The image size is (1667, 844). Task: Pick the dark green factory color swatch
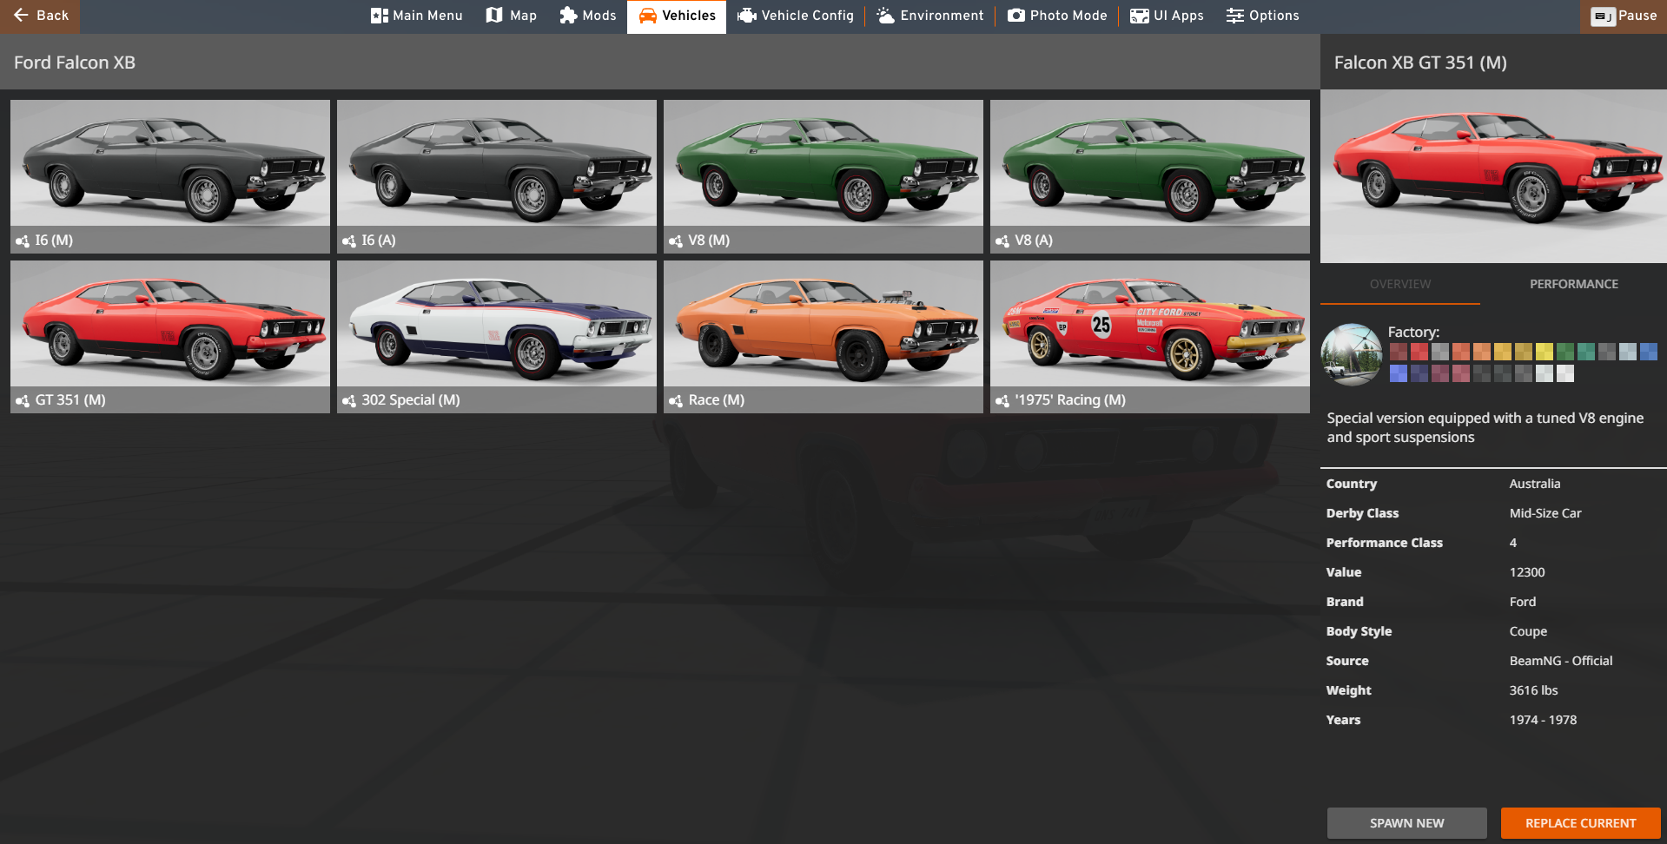coord(1565,352)
